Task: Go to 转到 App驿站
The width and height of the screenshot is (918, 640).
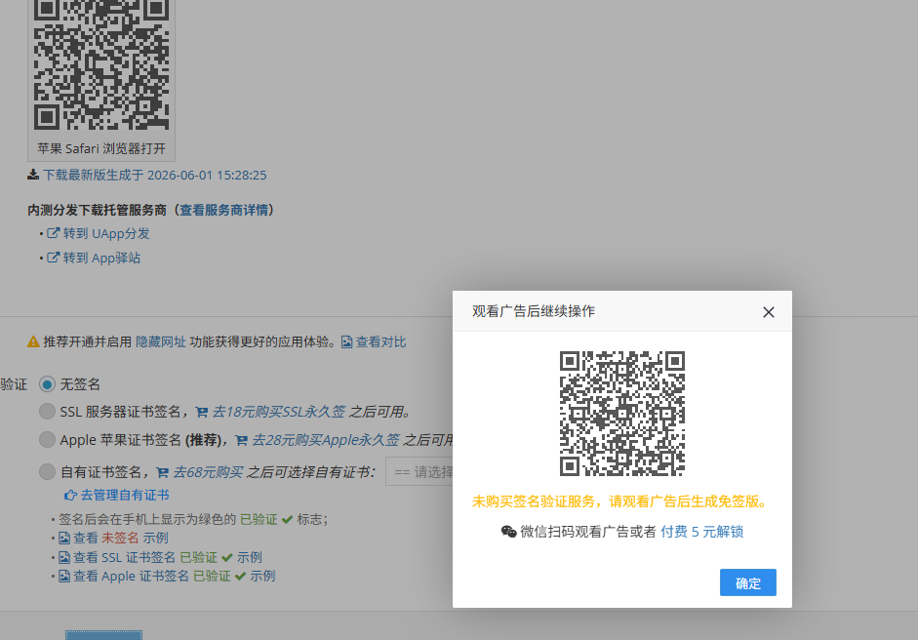Action: (x=101, y=258)
